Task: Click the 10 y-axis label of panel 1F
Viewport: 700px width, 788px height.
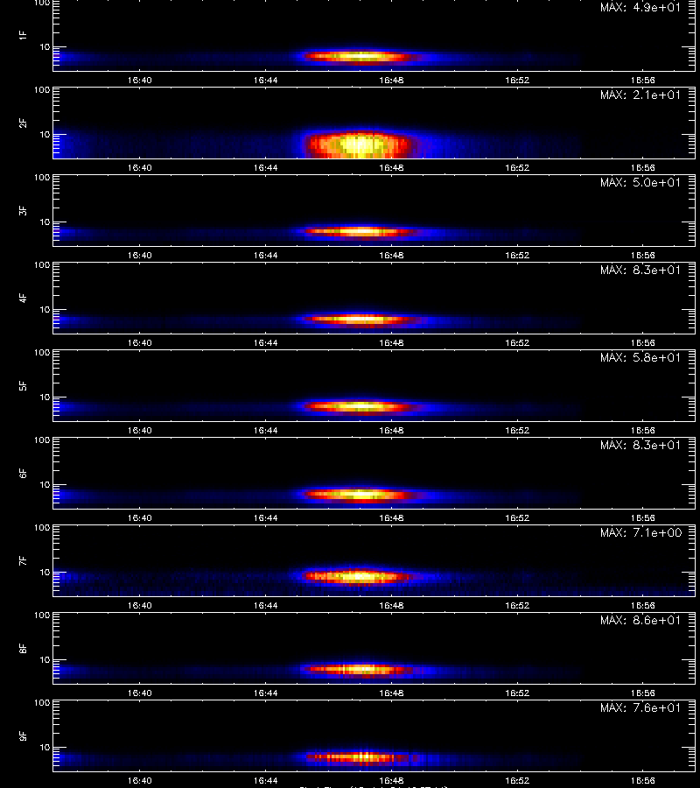Action: coord(45,46)
